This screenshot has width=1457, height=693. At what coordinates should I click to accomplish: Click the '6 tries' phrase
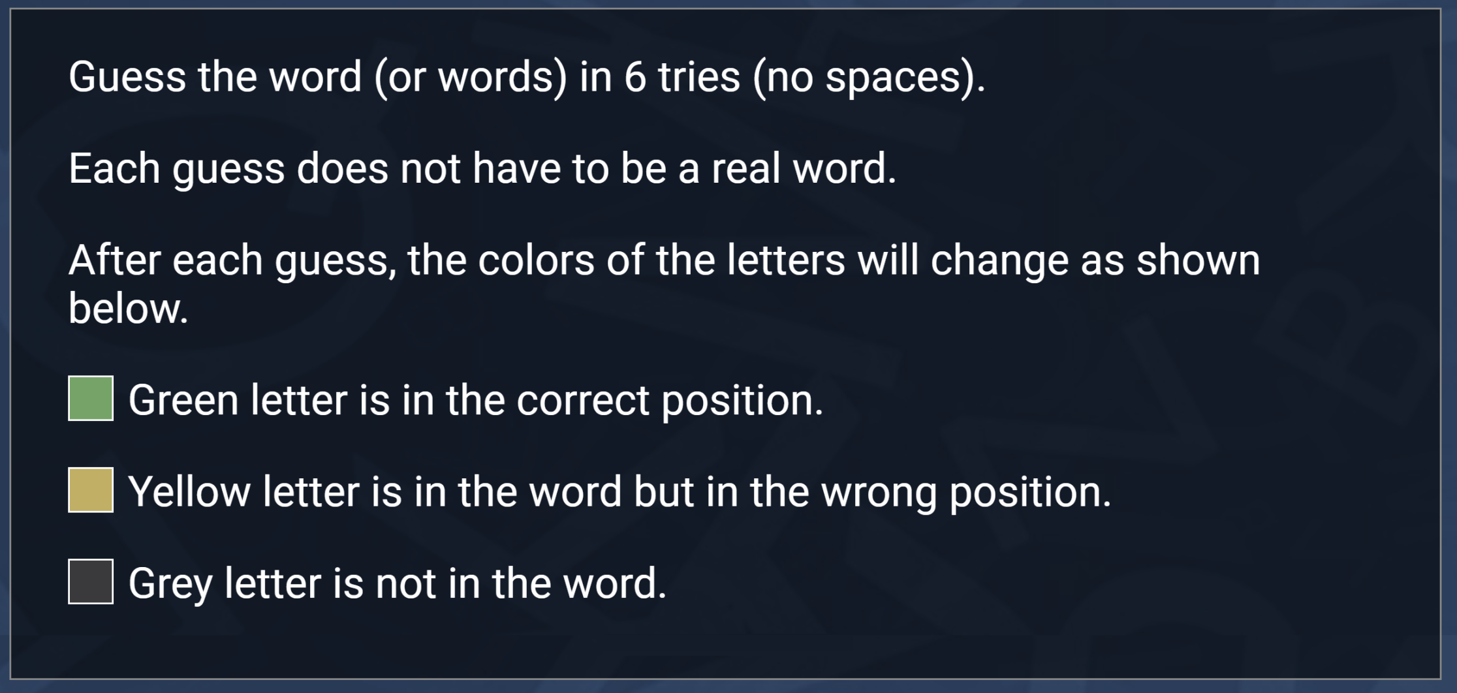click(x=681, y=77)
